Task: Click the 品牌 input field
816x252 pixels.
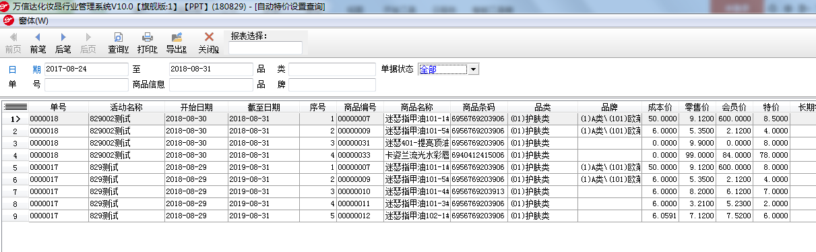Action: [x=332, y=85]
